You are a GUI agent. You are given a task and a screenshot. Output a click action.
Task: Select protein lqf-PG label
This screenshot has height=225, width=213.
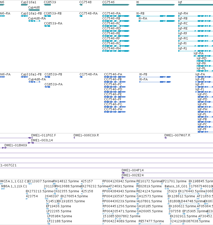[202, 94]
